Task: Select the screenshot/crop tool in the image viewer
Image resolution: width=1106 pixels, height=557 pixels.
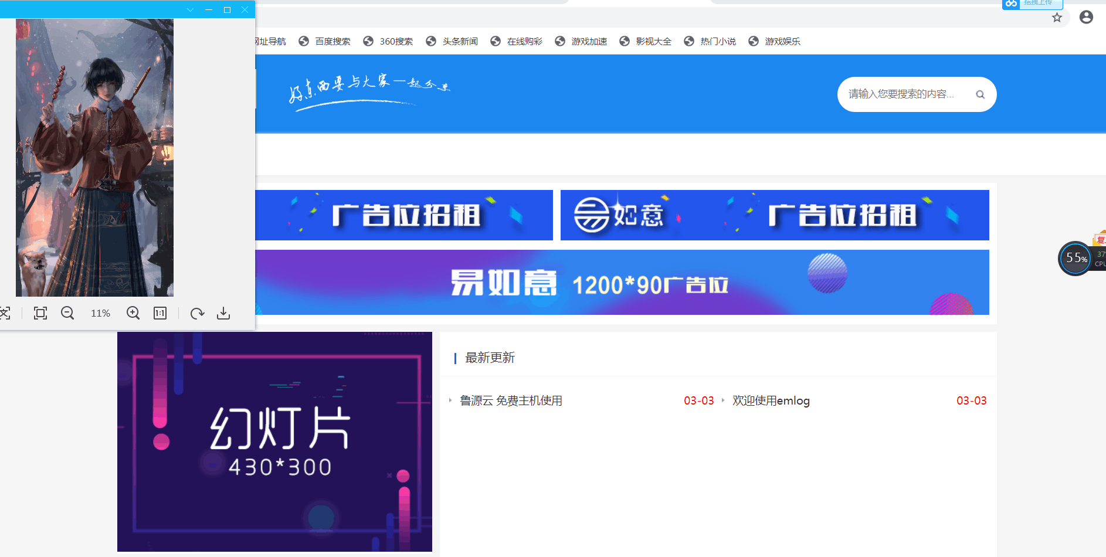Action: pyautogui.click(x=5, y=313)
